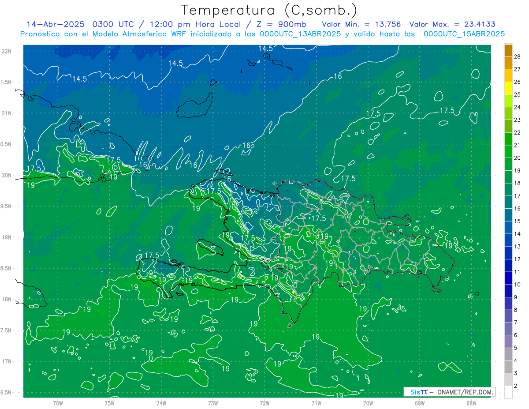529x409 pixels.
Task: Click the longitude axis label '76W'
Action: coord(58,403)
